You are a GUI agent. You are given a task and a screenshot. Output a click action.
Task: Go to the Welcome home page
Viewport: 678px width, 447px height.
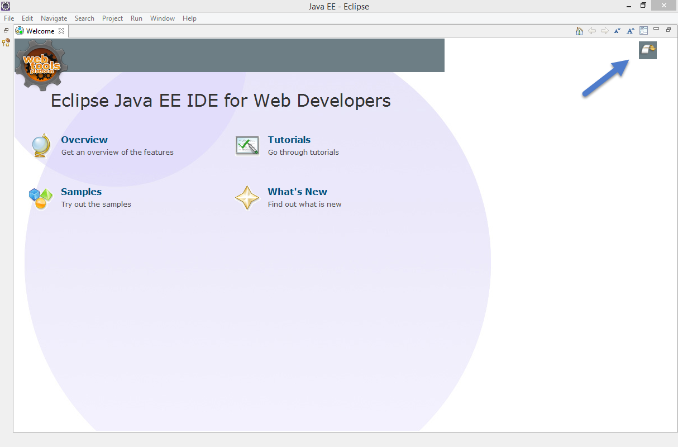580,31
